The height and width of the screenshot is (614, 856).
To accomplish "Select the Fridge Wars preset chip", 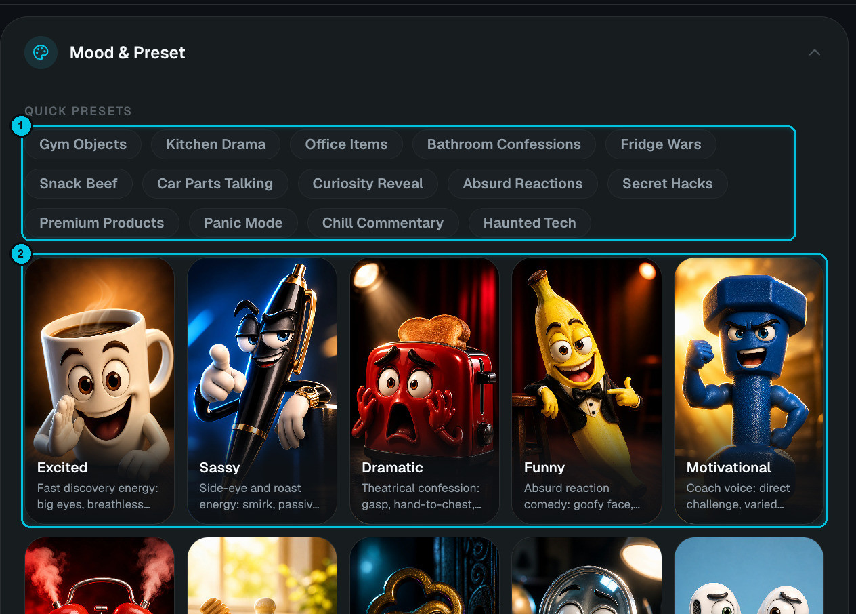I will pos(661,144).
